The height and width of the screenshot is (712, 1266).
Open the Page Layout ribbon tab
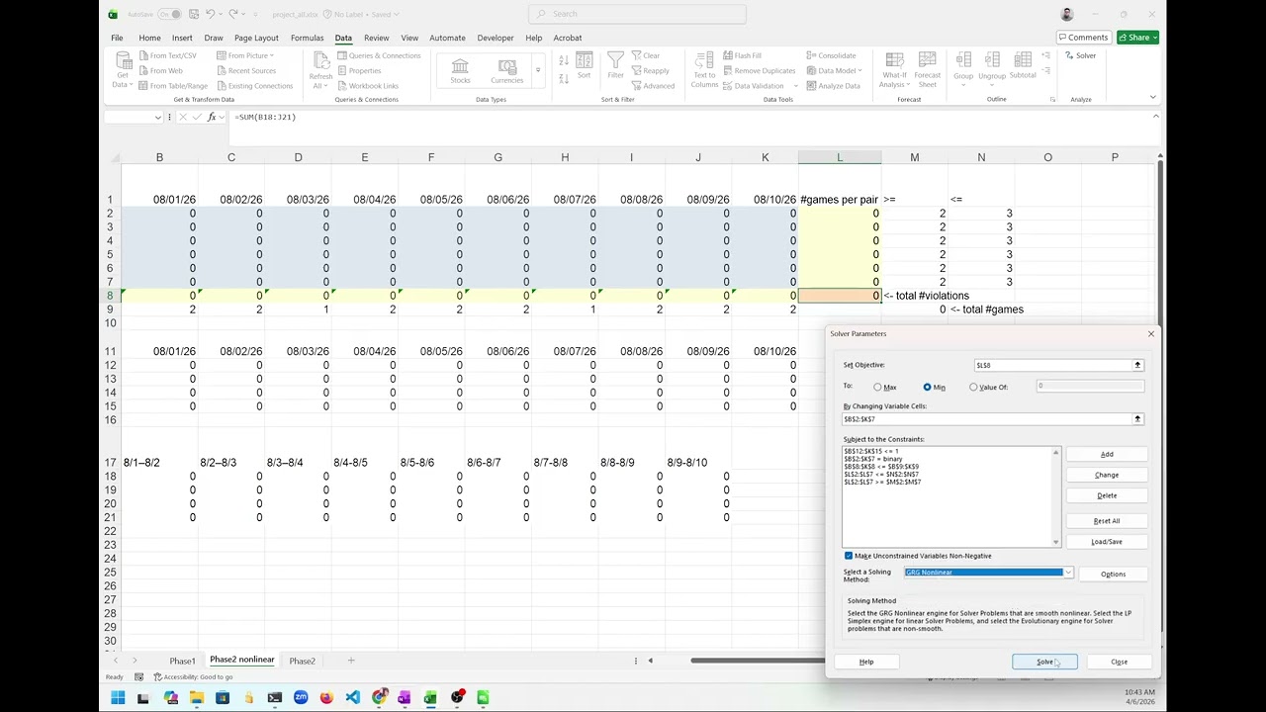[x=256, y=38]
